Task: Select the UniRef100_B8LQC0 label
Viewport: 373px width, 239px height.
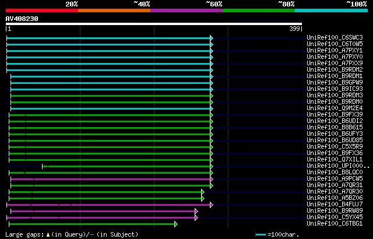Action: tap(335, 173)
